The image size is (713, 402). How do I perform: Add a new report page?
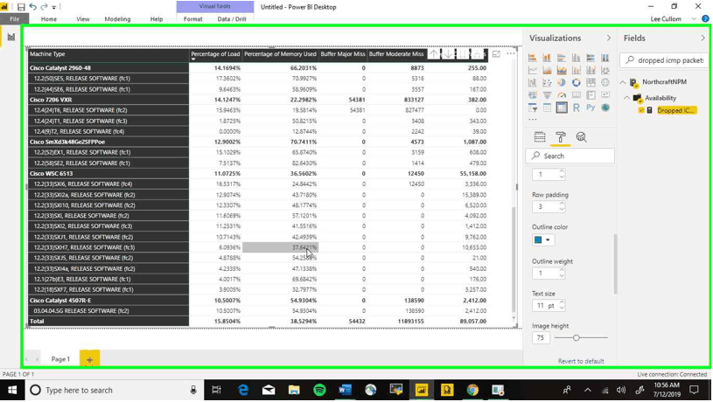pos(89,359)
